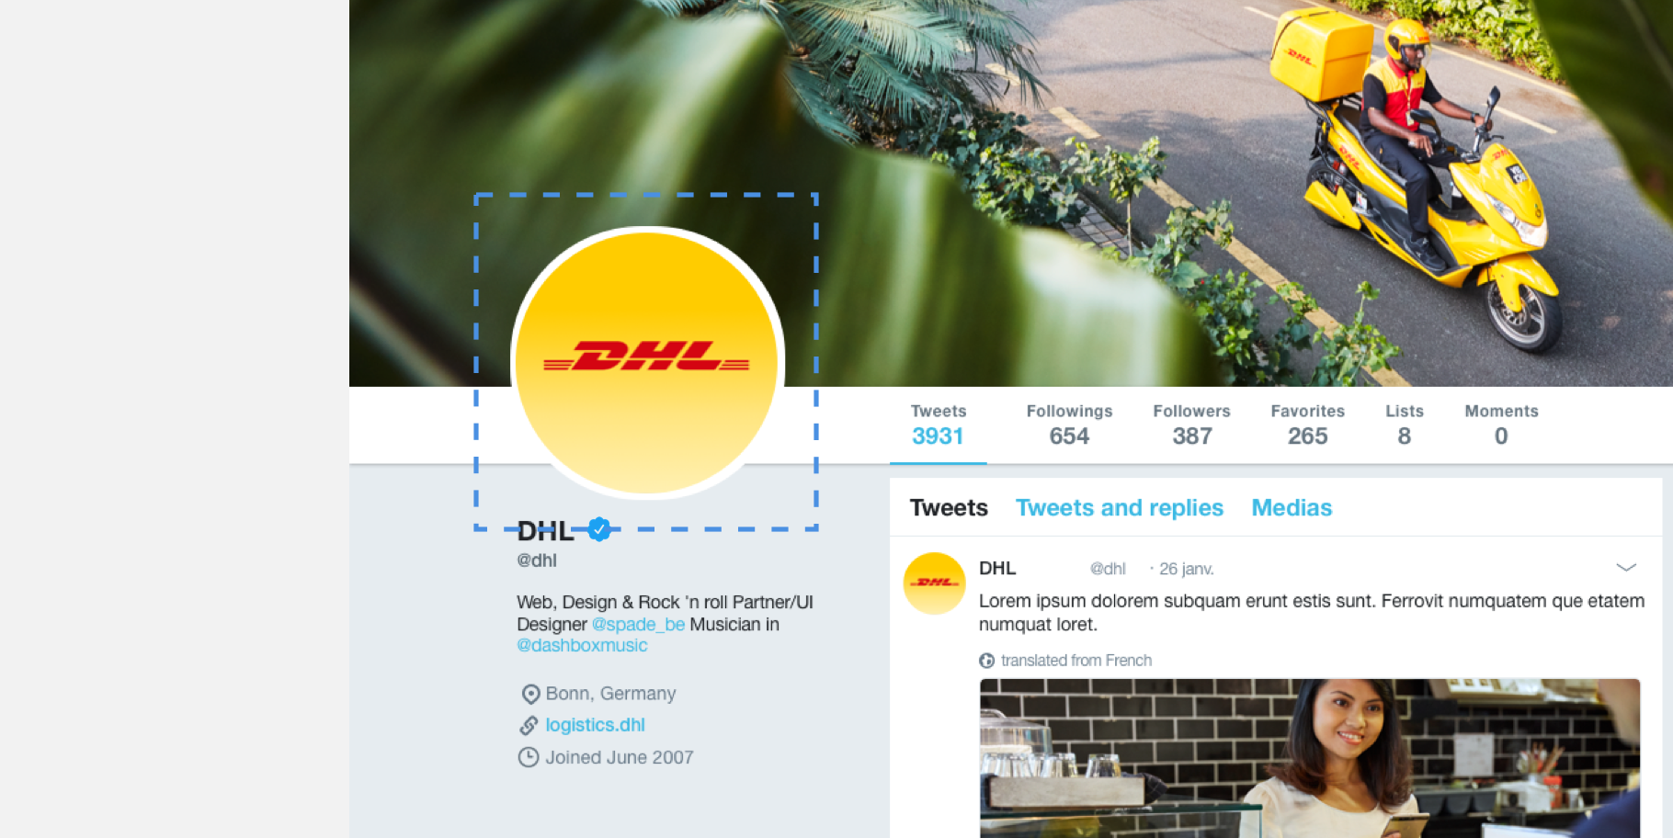Viewport: 1673px width, 838px height.
Task: Expand the tweet options chevron
Action: (1626, 568)
